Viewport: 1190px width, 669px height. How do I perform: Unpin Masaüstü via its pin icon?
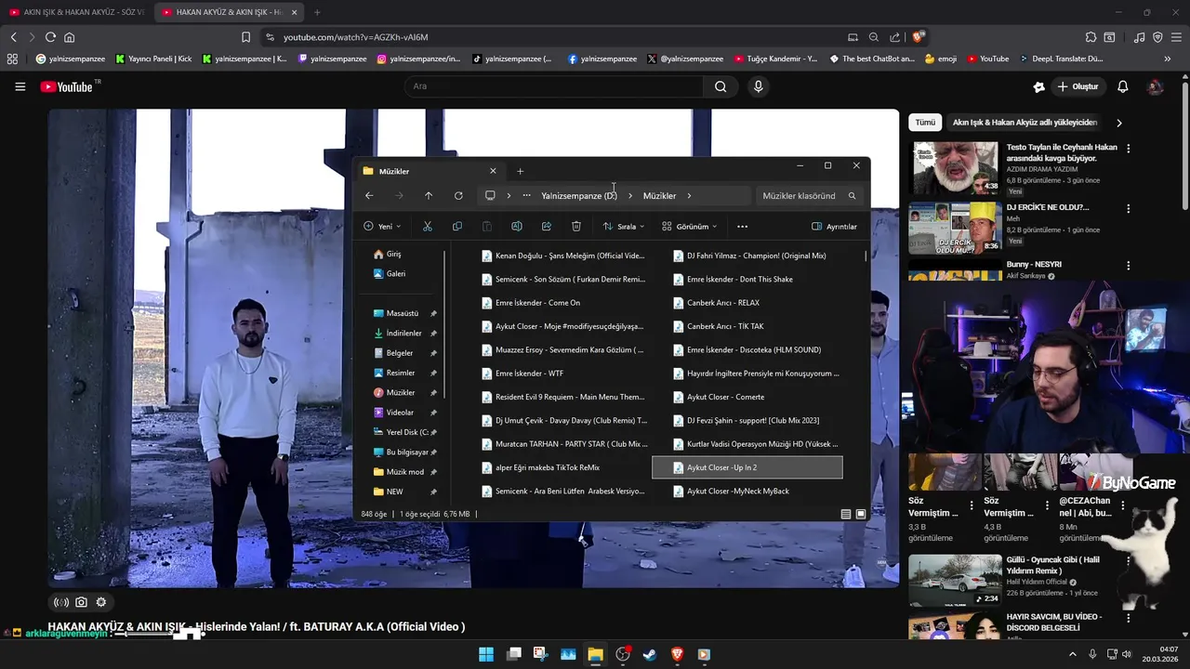click(433, 314)
